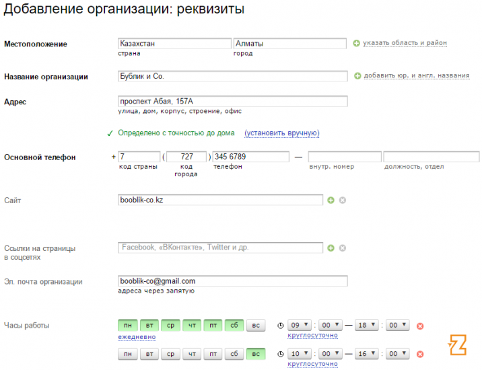Click the email field 'booblik-co@gmail.com'

(233, 281)
